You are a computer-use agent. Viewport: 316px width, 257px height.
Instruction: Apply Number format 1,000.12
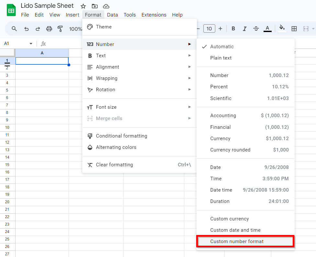click(245, 75)
